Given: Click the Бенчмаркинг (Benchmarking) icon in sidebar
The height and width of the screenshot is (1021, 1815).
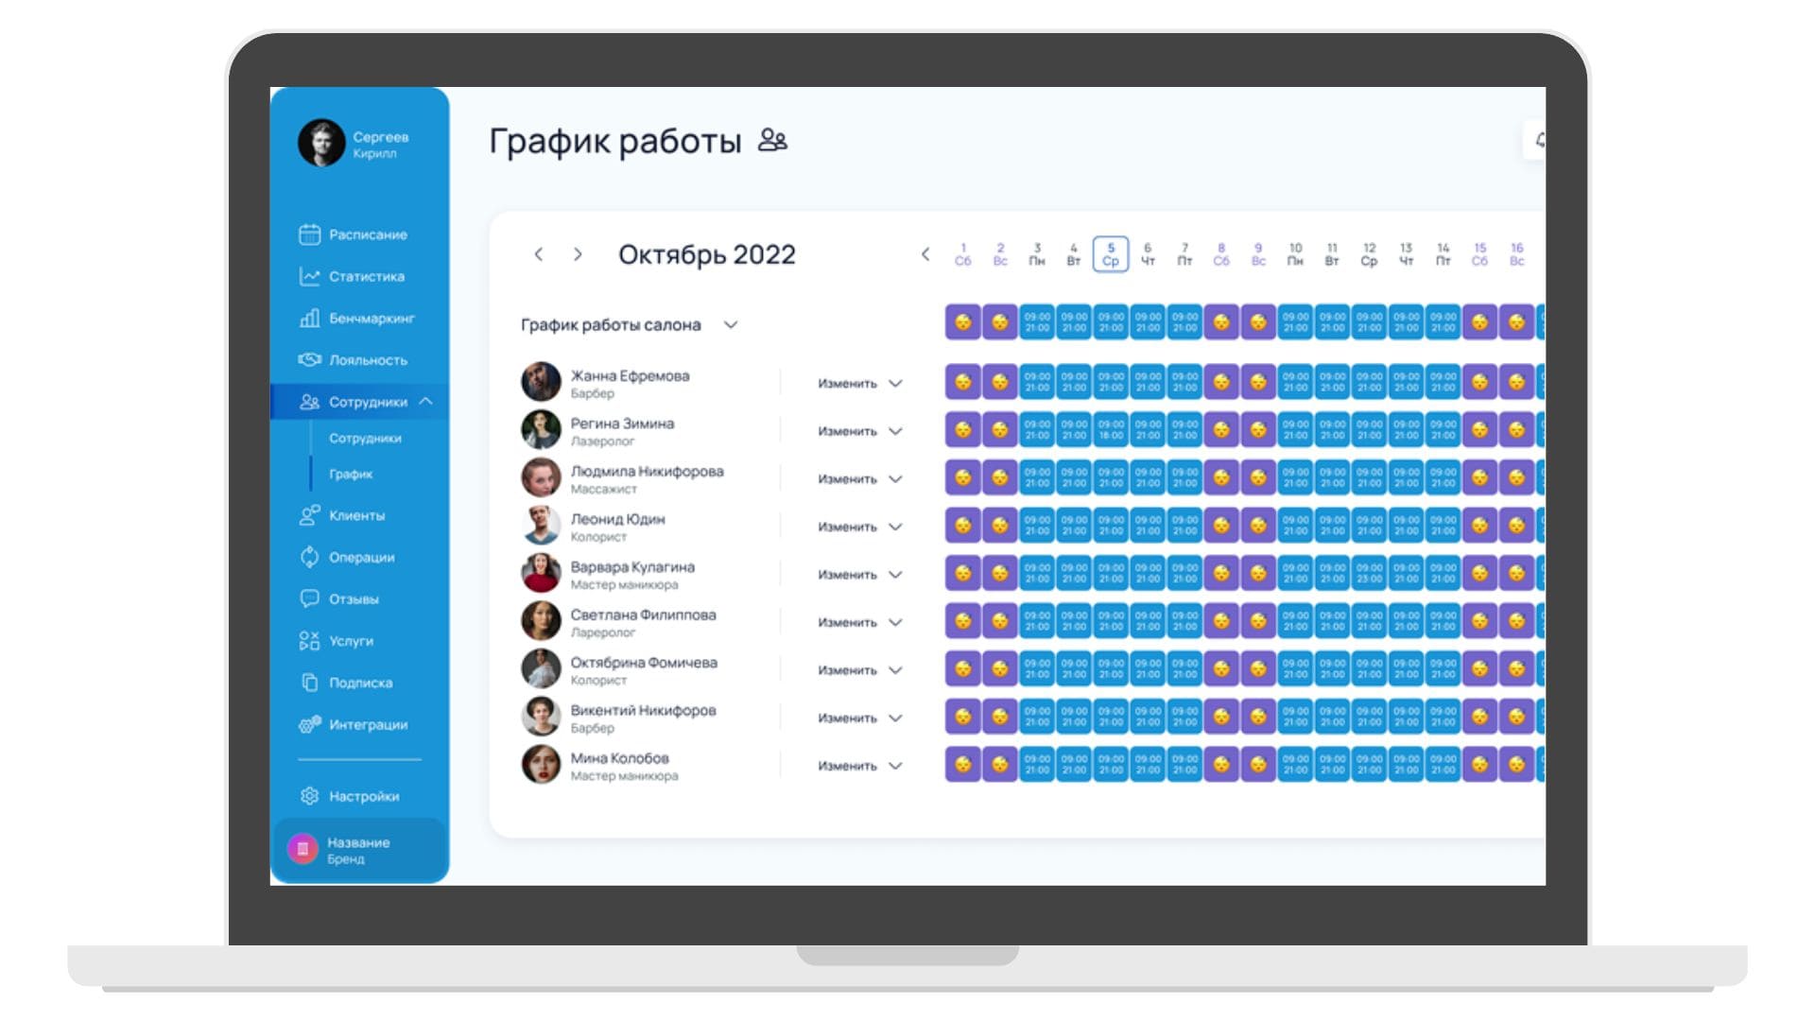Looking at the screenshot, I should (x=305, y=317).
